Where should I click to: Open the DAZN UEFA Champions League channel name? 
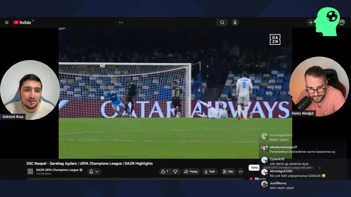tap(57, 170)
